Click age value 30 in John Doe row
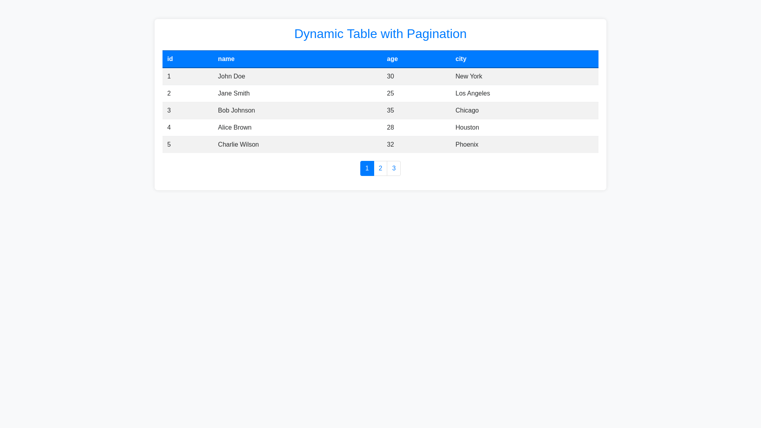 (x=416, y=76)
